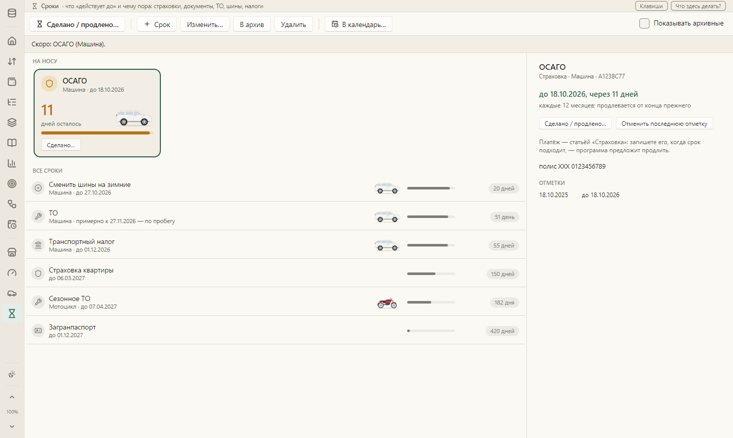Select the Сменить шины на зимние row
The height and width of the screenshot is (438, 733).
pyautogui.click(x=275, y=188)
